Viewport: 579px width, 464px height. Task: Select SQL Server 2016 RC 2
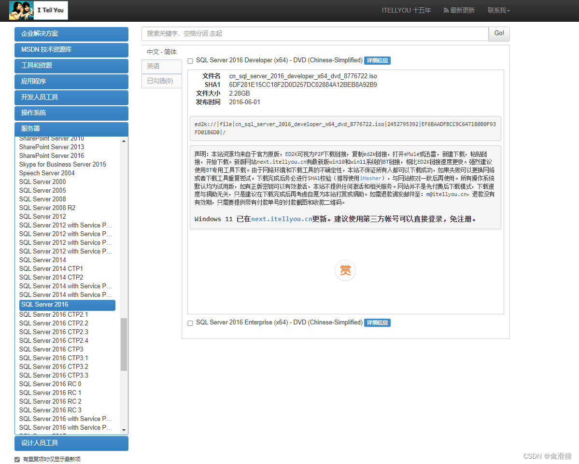point(50,402)
